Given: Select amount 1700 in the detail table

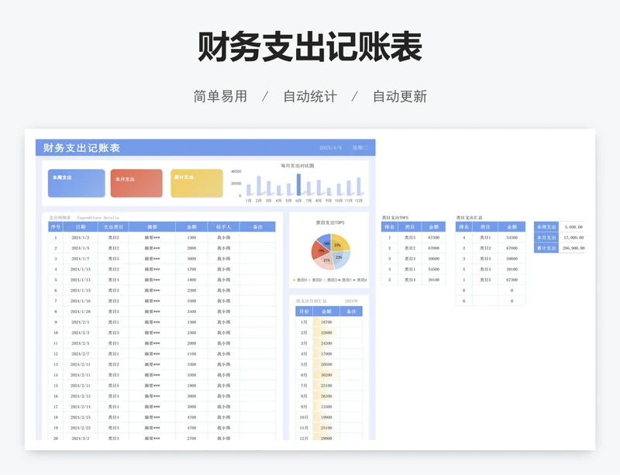Looking at the screenshot, I should (x=191, y=270).
